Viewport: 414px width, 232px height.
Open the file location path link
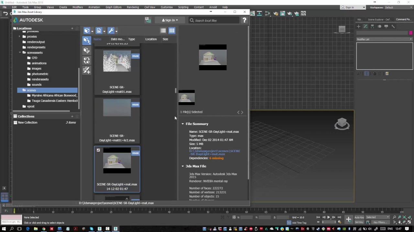click(214, 152)
